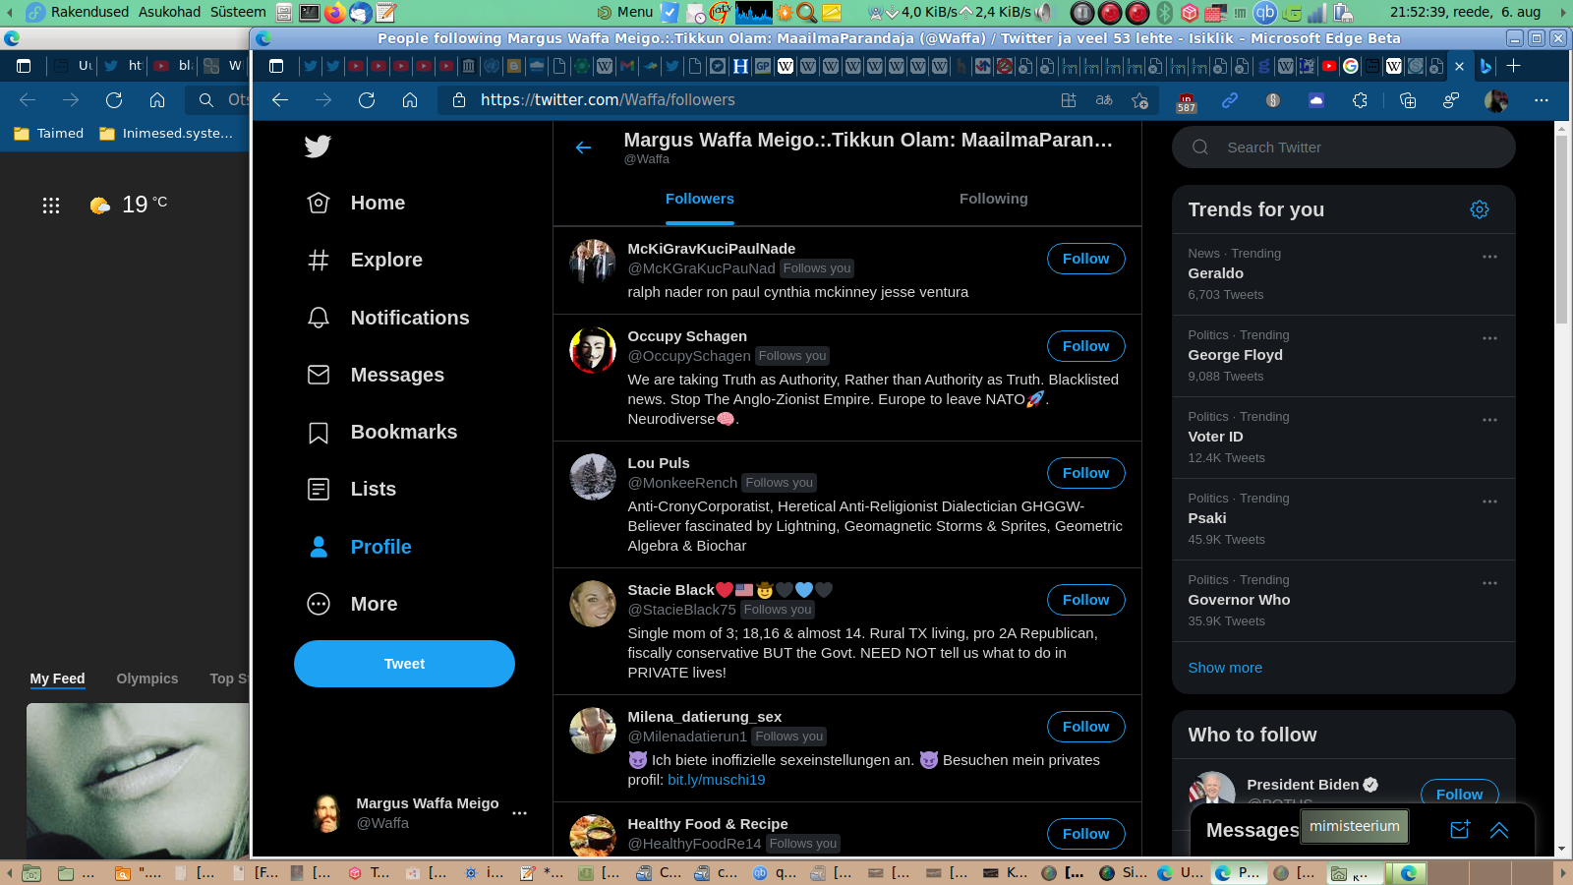Viewport: 1573px width, 885px height.
Task: Open Rakendused menu in top panel
Action: [89, 12]
